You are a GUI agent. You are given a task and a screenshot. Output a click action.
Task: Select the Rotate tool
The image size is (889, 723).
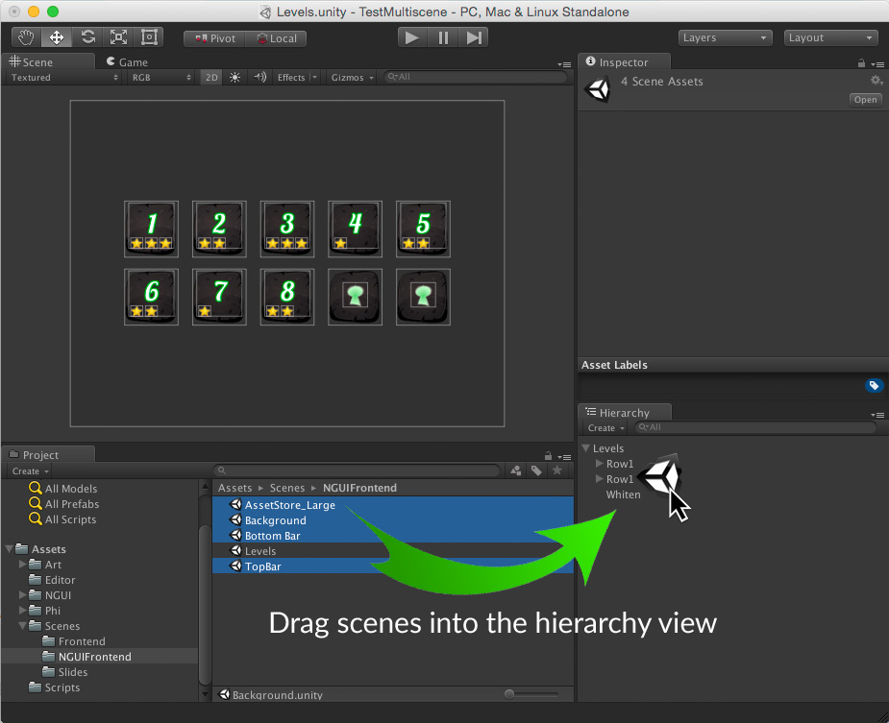pyautogui.click(x=87, y=38)
